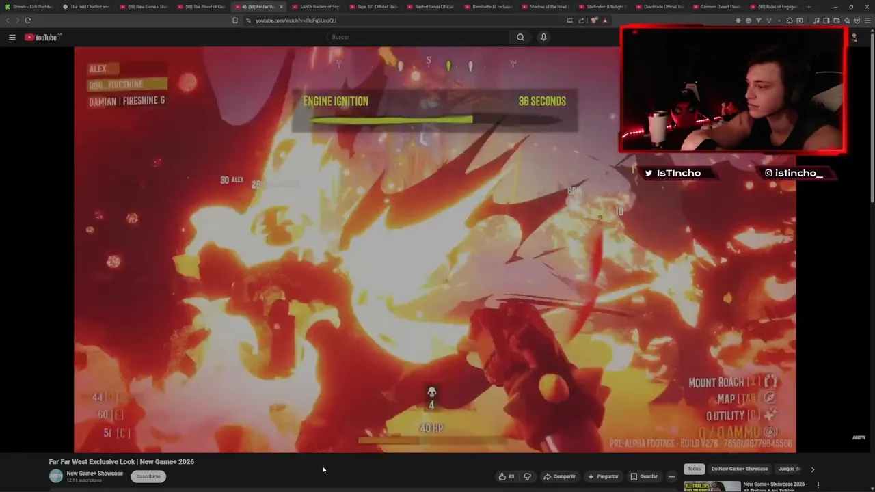Dislike the video with thumbs down

(x=527, y=476)
